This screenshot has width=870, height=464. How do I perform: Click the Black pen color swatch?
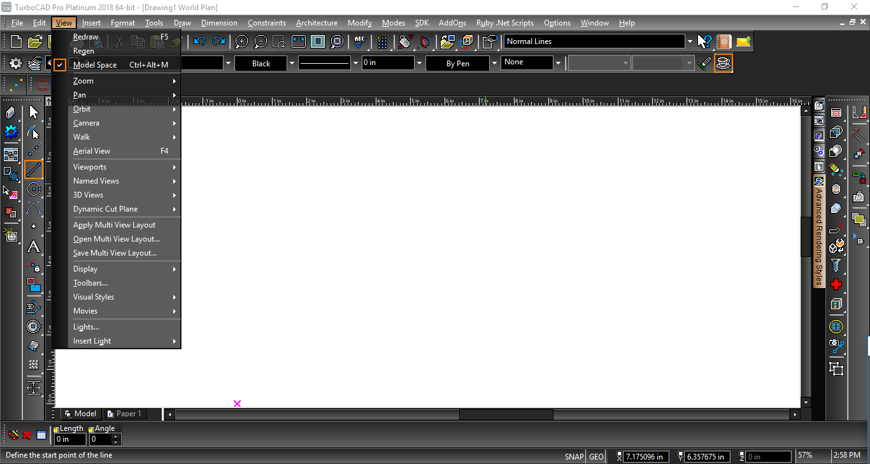point(261,63)
